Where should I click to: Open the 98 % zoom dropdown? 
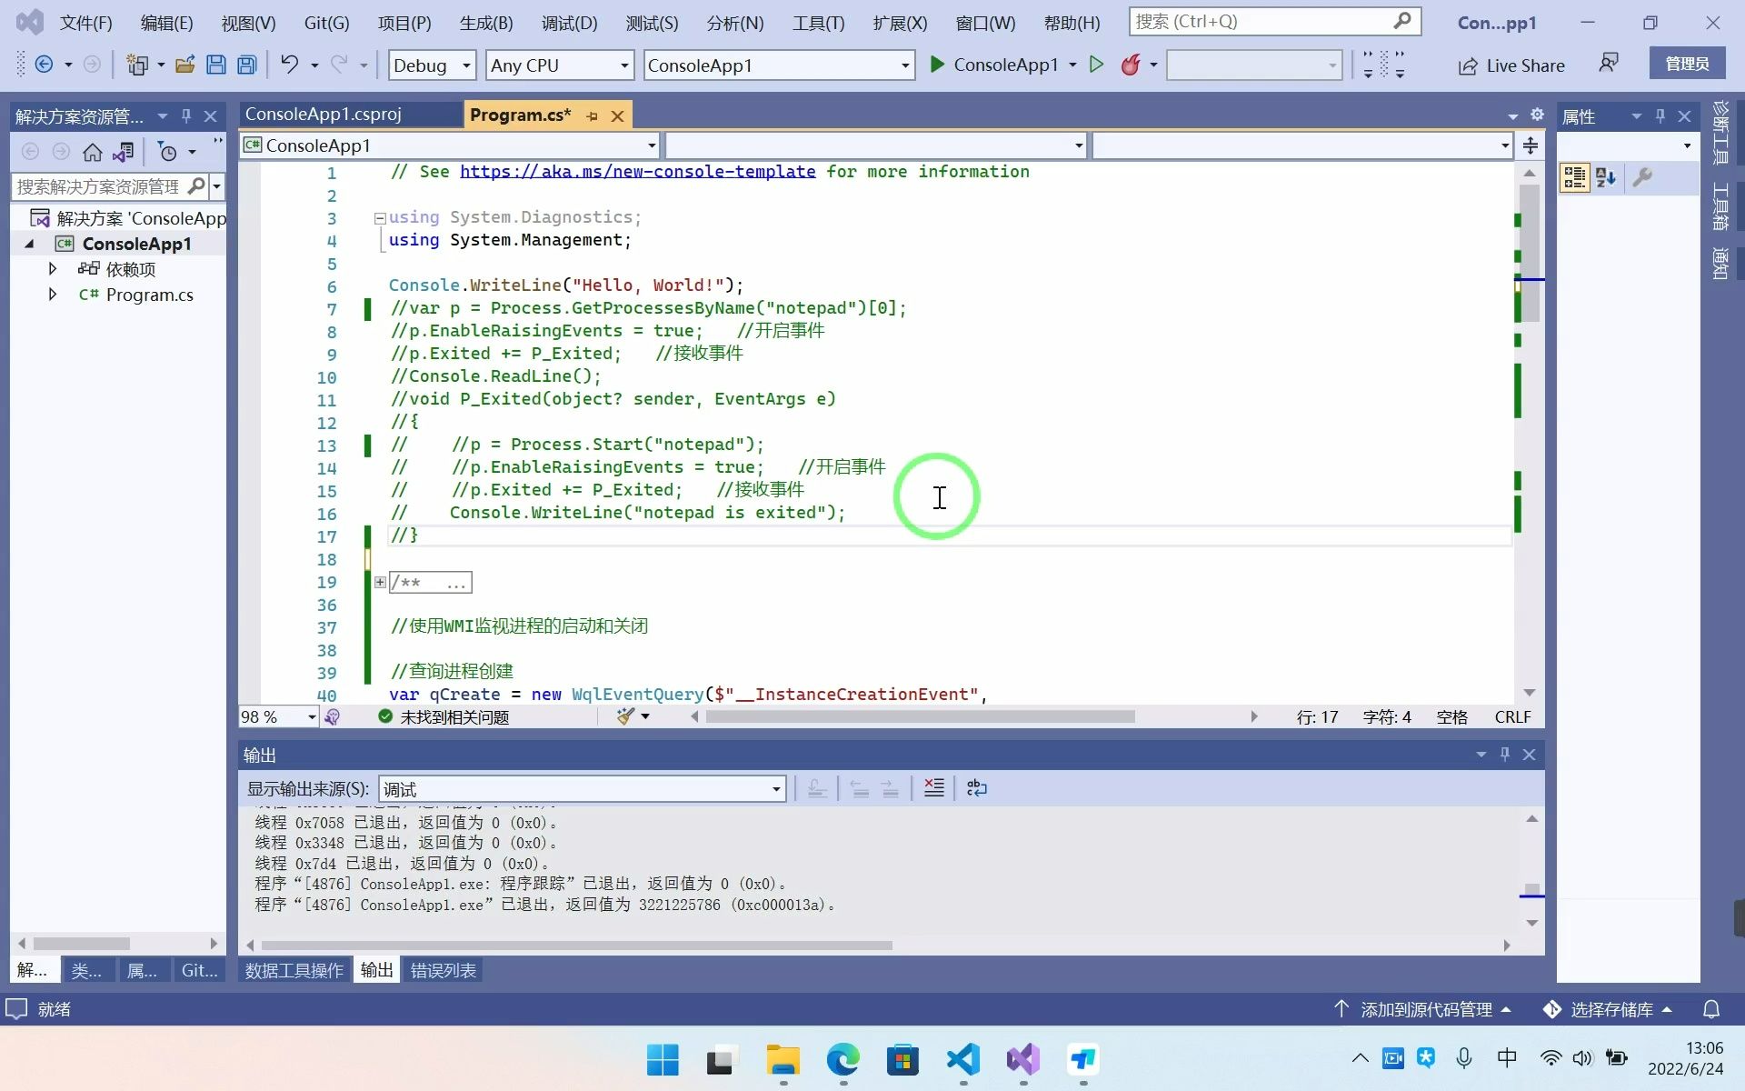(312, 717)
